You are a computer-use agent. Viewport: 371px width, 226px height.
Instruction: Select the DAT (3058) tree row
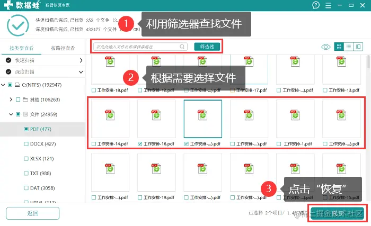[42, 188]
